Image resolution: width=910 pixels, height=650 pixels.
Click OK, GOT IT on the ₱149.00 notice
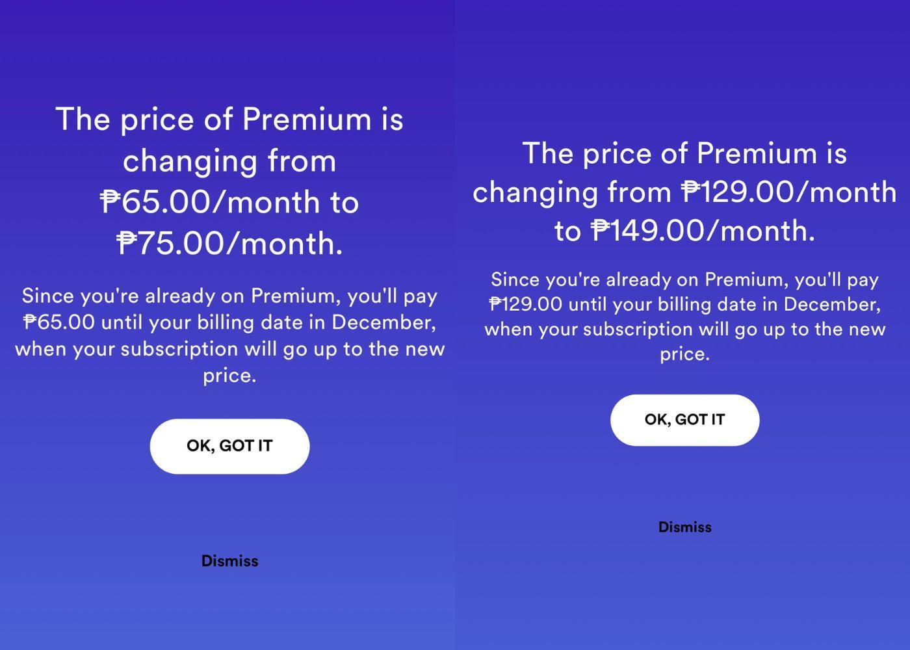684,420
